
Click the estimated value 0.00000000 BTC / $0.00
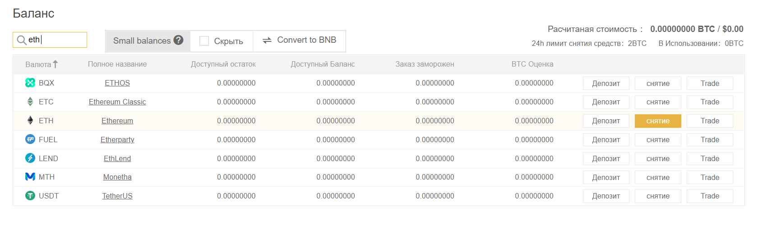tap(697, 29)
